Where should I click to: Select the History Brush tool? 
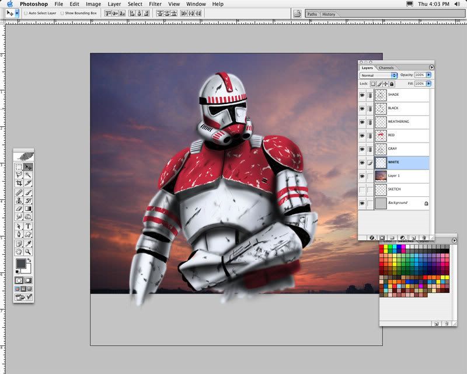pyautogui.click(x=28, y=200)
